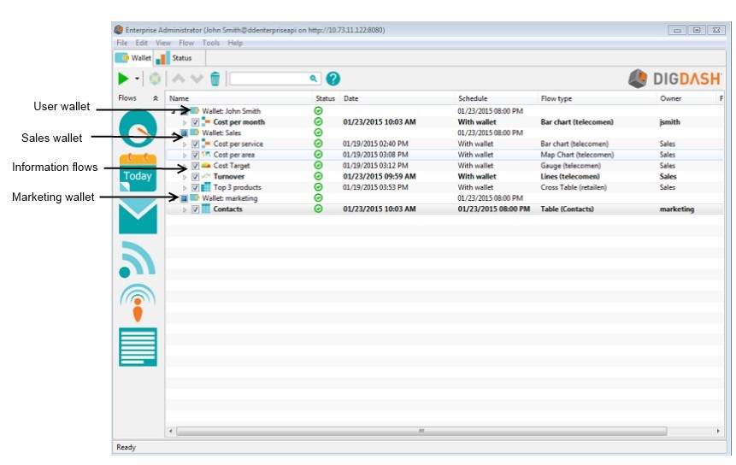Click the magnifier icon in search field
The height and width of the screenshot is (465, 736).
(x=314, y=79)
